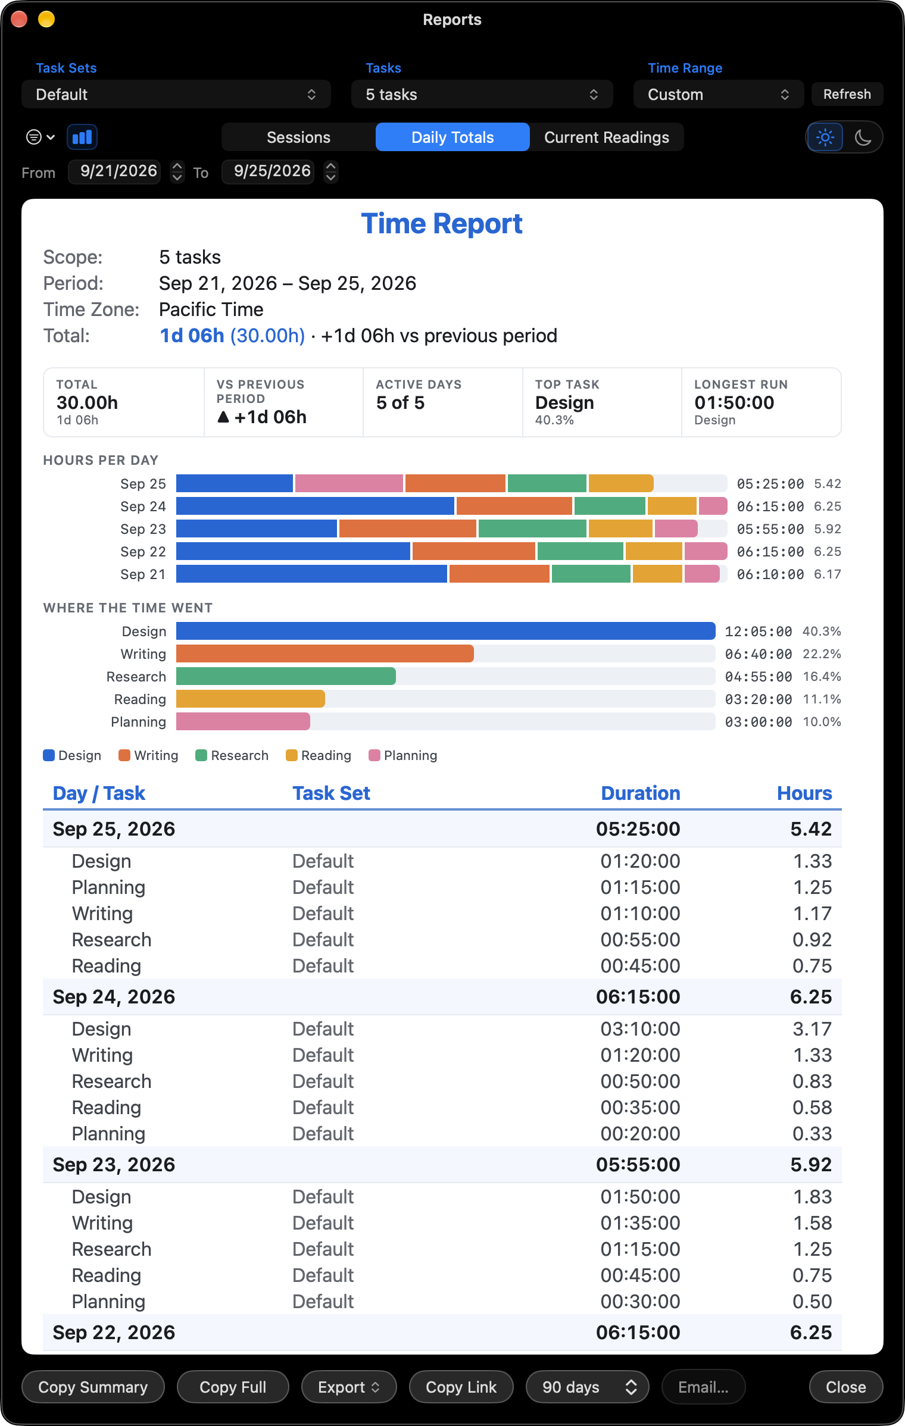The image size is (905, 1426).
Task: Click the Time Report heading
Action: click(442, 224)
